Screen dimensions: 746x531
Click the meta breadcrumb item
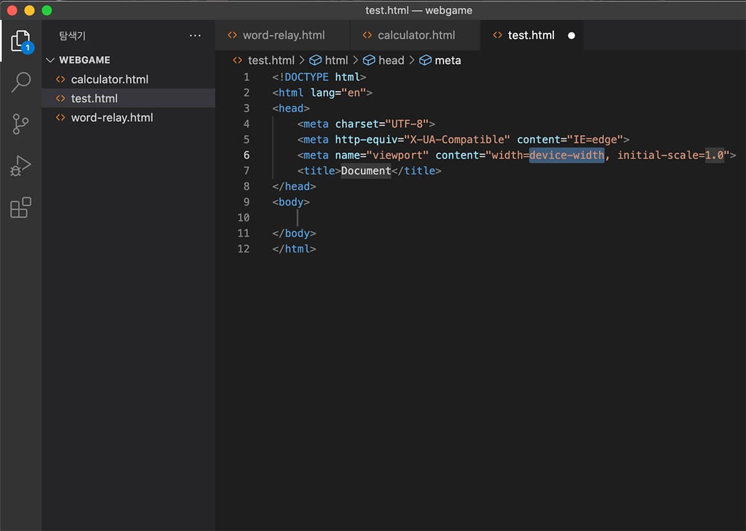(x=447, y=60)
